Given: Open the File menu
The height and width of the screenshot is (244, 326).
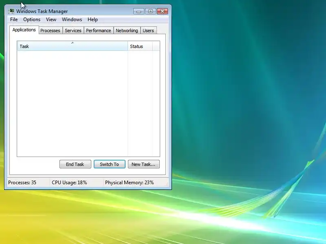Looking at the screenshot, I should tap(14, 20).
